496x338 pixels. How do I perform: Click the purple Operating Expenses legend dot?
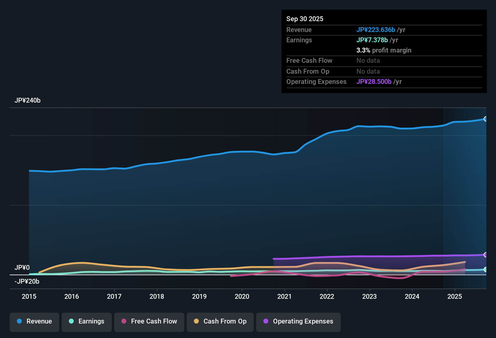(266, 321)
